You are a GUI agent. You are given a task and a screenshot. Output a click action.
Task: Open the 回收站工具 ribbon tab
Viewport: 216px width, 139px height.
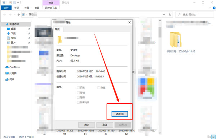(x=51, y=8)
